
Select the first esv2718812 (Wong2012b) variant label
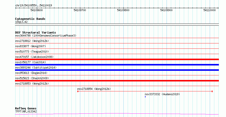point(32,41)
